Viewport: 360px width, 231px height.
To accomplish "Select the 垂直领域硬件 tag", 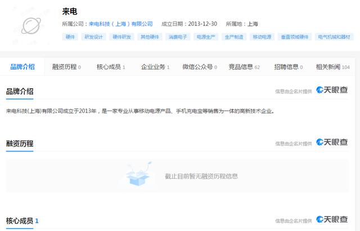I will (x=295, y=37).
